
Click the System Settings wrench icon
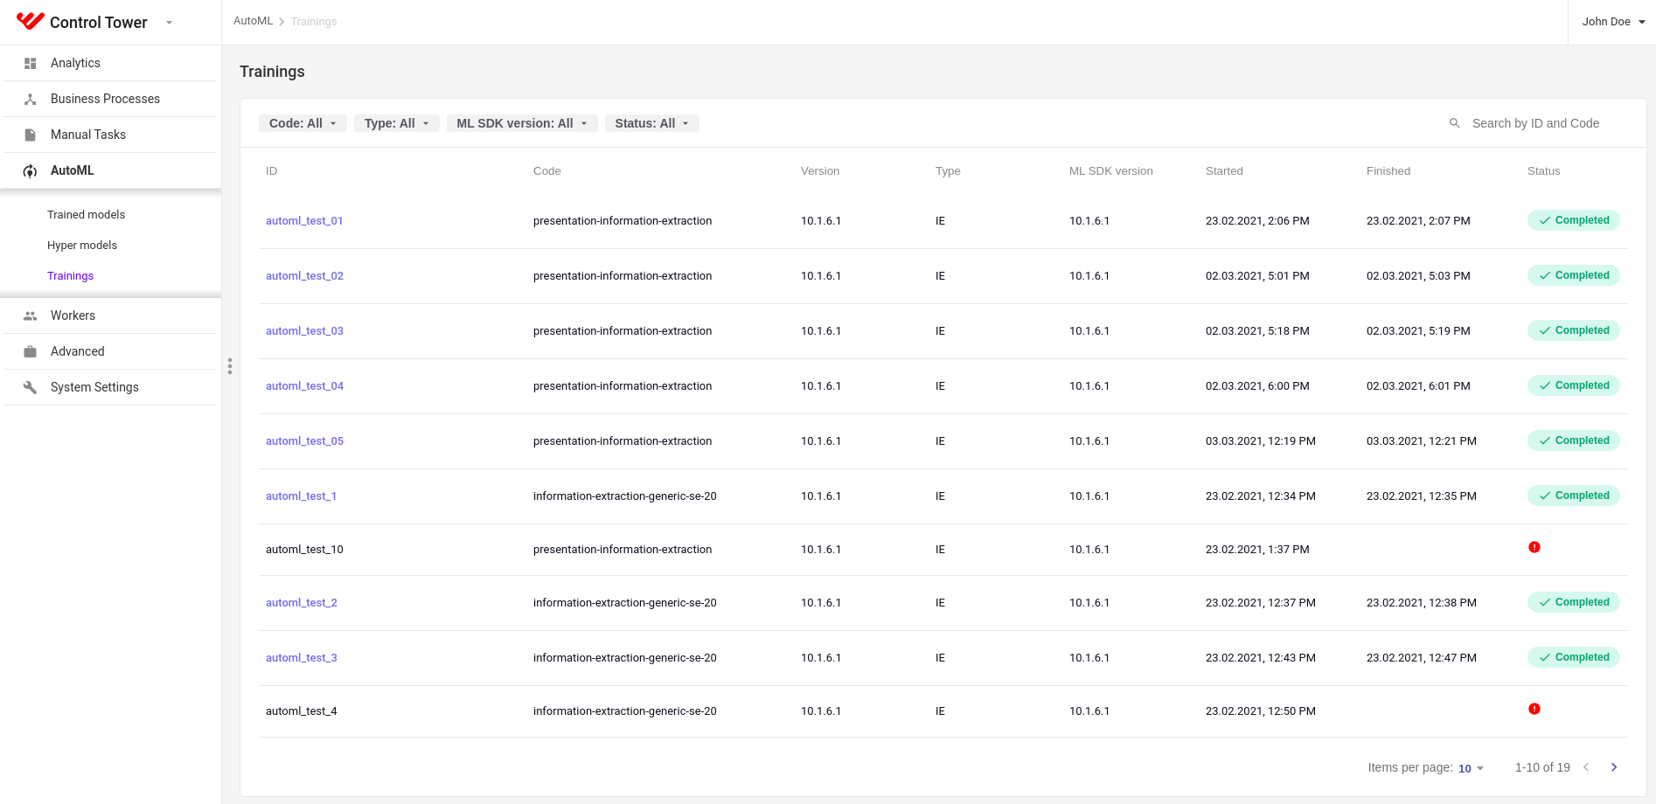click(x=31, y=387)
